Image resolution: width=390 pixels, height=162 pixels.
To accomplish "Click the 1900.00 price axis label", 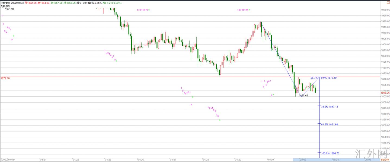I will click(x=385, y=45).
